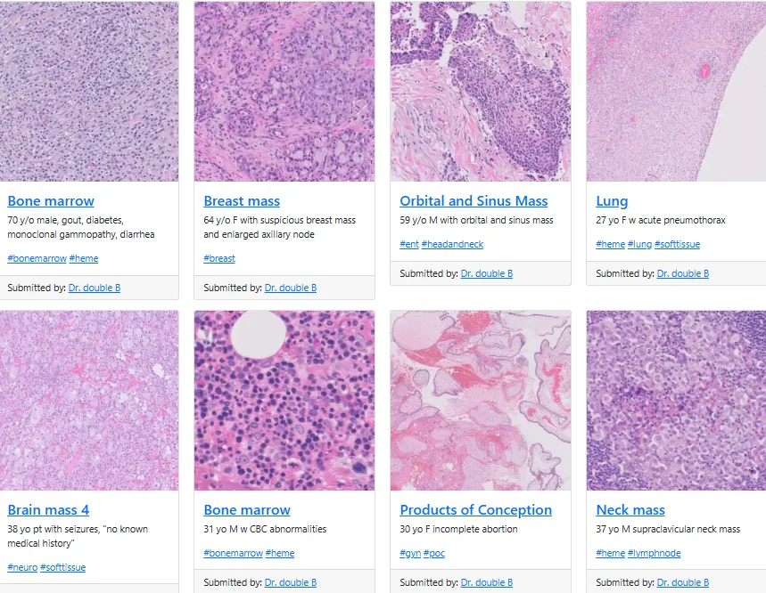The height and width of the screenshot is (593, 766).
Task: Open the Neck mass case link
Action: [630, 510]
